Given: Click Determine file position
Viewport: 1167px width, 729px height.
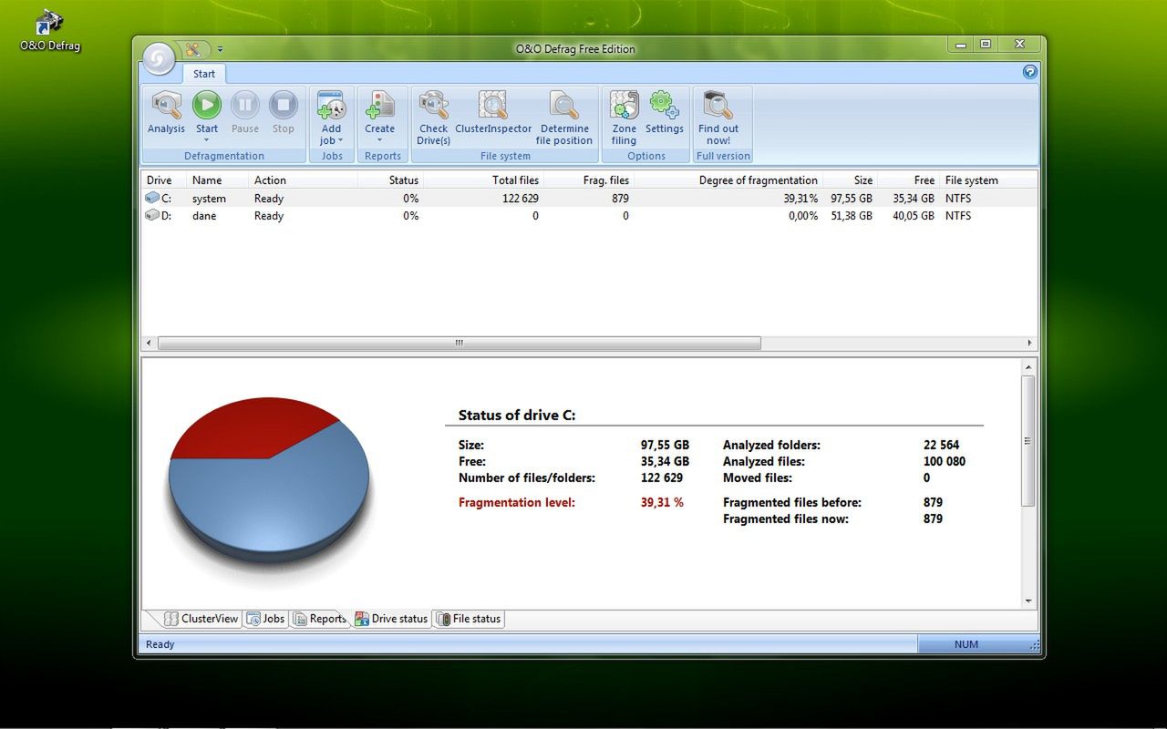Looking at the screenshot, I should (564, 118).
